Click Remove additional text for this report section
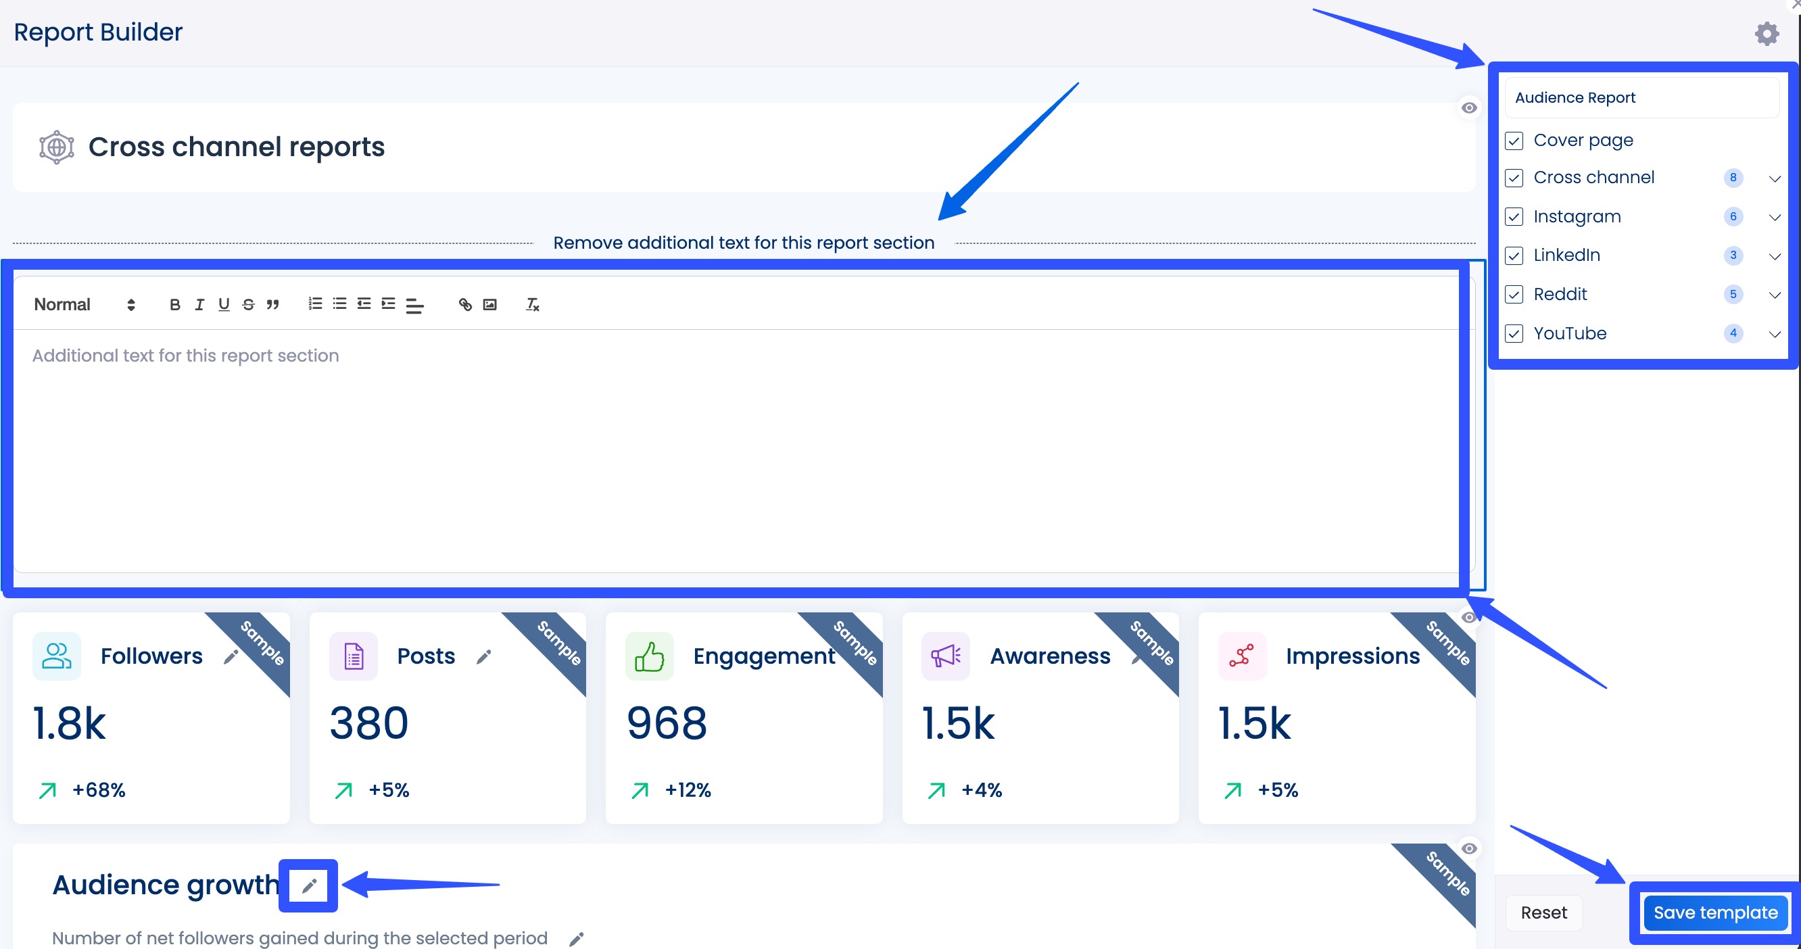Screen dimensions: 1801x949 coord(744,243)
